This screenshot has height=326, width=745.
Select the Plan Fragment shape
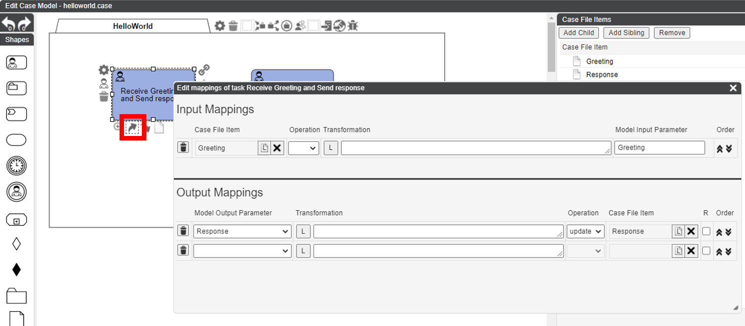(16, 219)
